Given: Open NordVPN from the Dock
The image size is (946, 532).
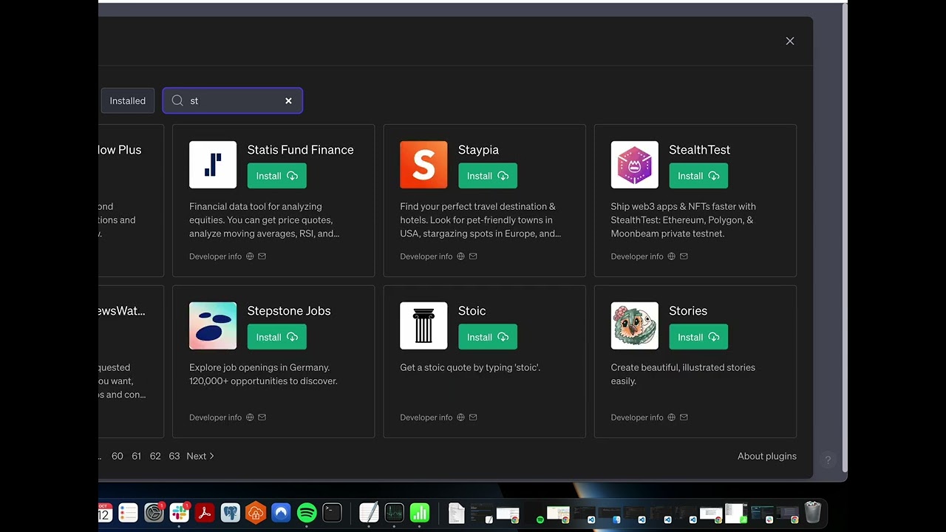Looking at the screenshot, I should pyautogui.click(x=281, y=512).
